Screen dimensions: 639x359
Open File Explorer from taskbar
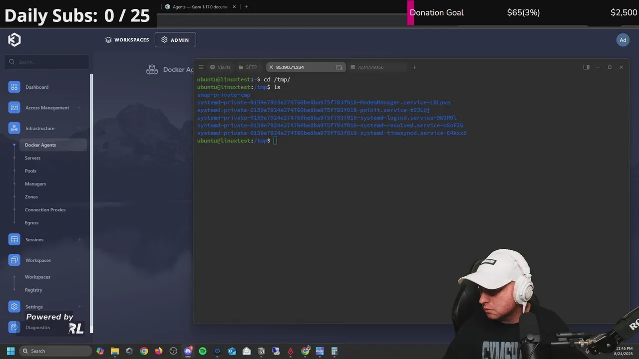click(x=114, y=351)
